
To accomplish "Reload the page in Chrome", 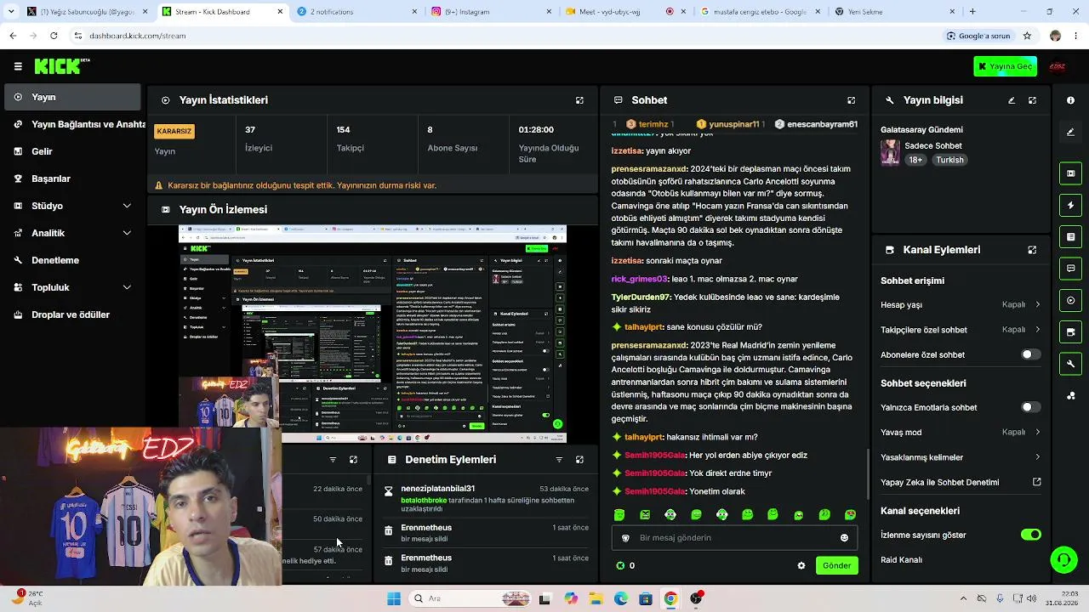I will [x=54, y=36].
